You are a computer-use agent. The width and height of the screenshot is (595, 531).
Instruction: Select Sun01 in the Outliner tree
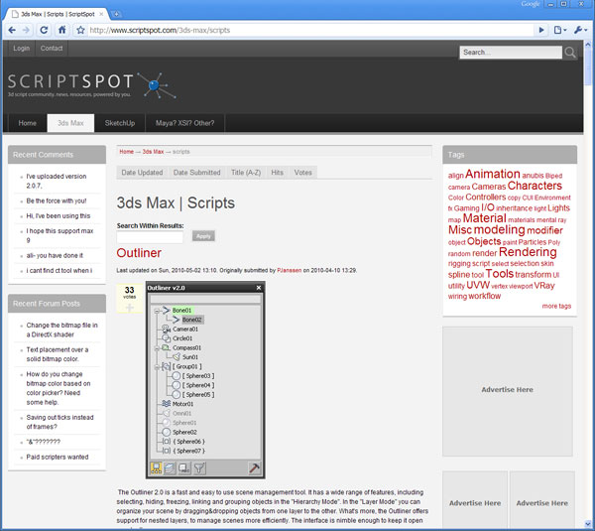pos(190,357)
